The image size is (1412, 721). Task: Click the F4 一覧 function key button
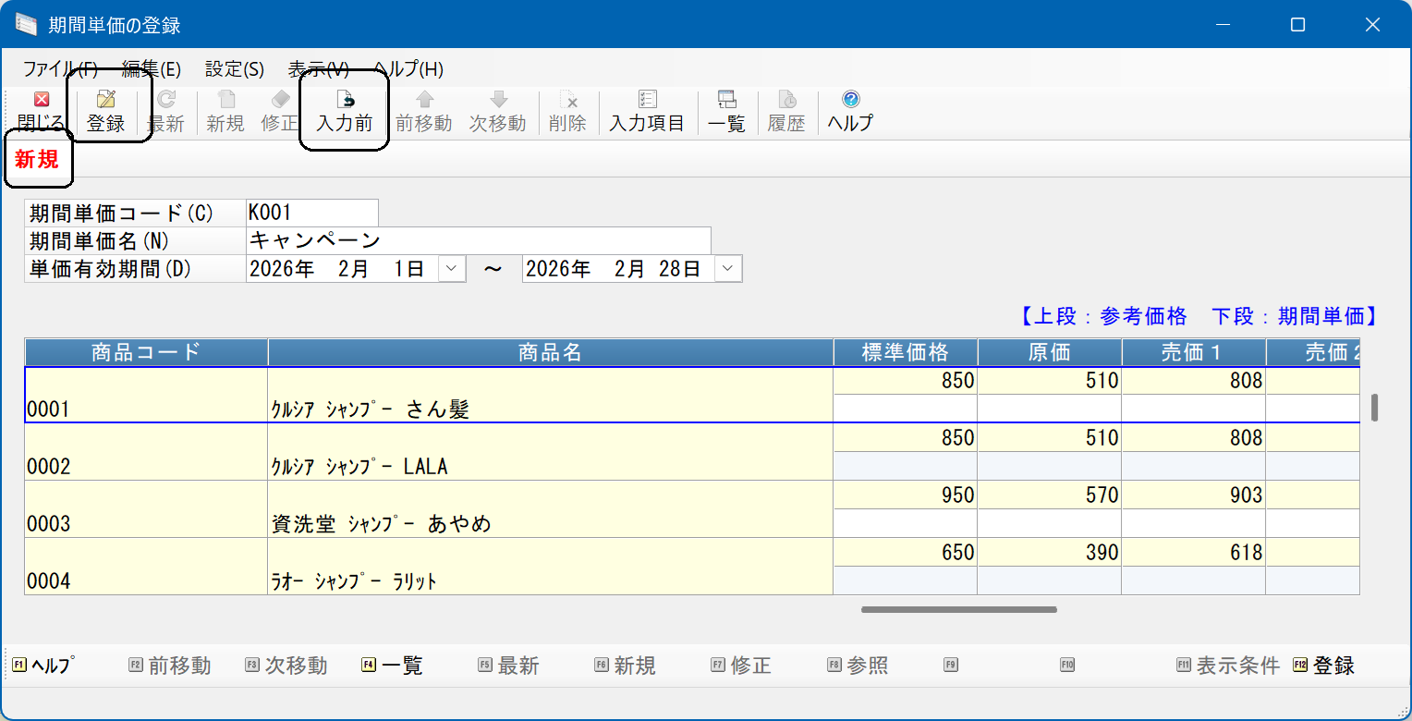click(x=393, y=665)
